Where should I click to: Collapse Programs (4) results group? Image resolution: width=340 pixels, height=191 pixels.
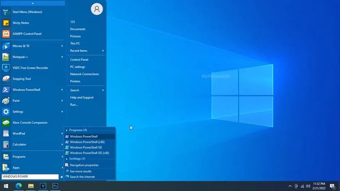click(x=66, y=130)
